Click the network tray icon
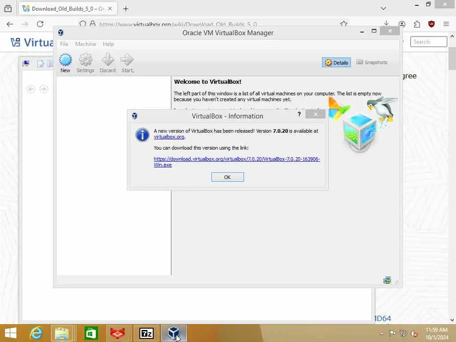Viewport: 456px width, 342px height. (x=403, y=333)
